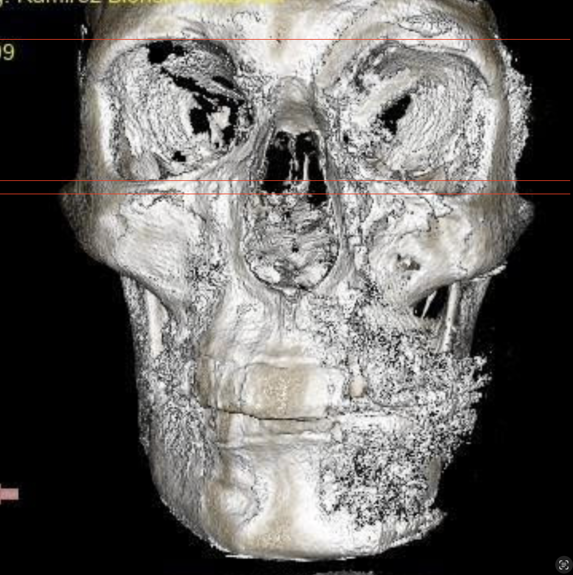Viewport: 573px width, 575px height.
Task: Click the nasal bone bridge between the orbits
Action: [294, 99]
